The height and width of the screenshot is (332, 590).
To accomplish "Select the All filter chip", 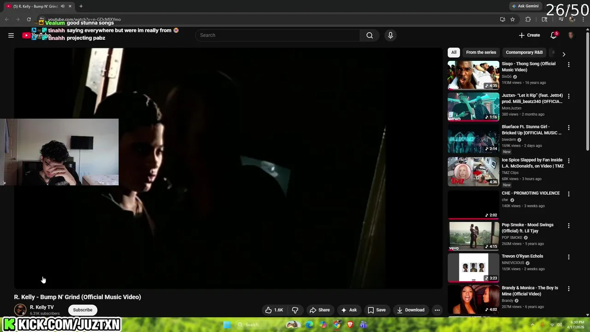I will point(454,53).
